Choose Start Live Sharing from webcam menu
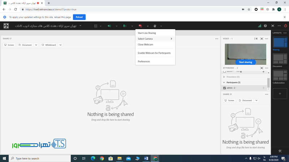Viewport: 289px width, 162px height. coord(147,33)
